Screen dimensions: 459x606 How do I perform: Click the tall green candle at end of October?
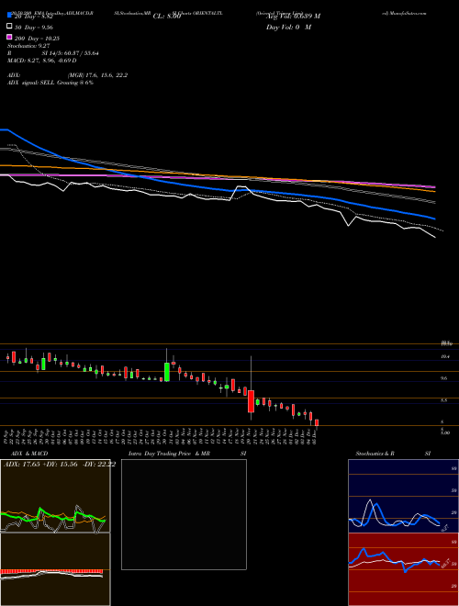pos(167,372)
